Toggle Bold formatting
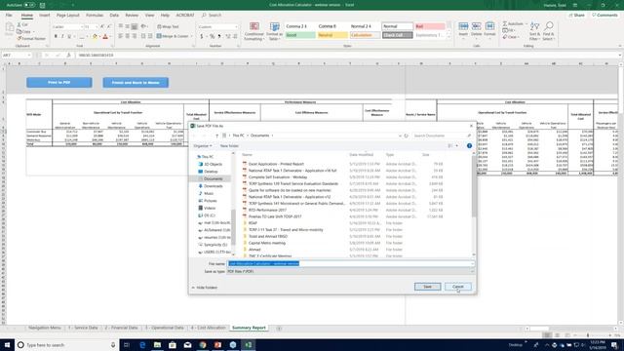The height and width of the screenshot is (351, 624). point(56,37)
